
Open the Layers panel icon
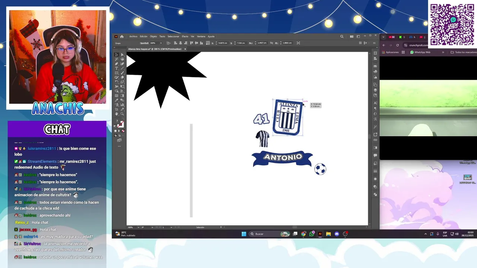pyautogui.click(x=375, y=89)
